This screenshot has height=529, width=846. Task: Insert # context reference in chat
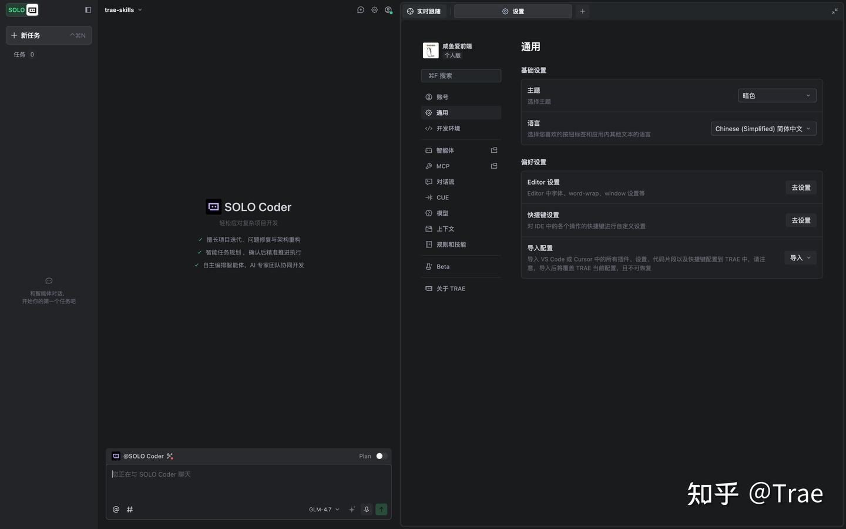click(x=130, y=510)
